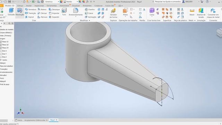Select Eixo Z in browser tree

tap(3, 57)
